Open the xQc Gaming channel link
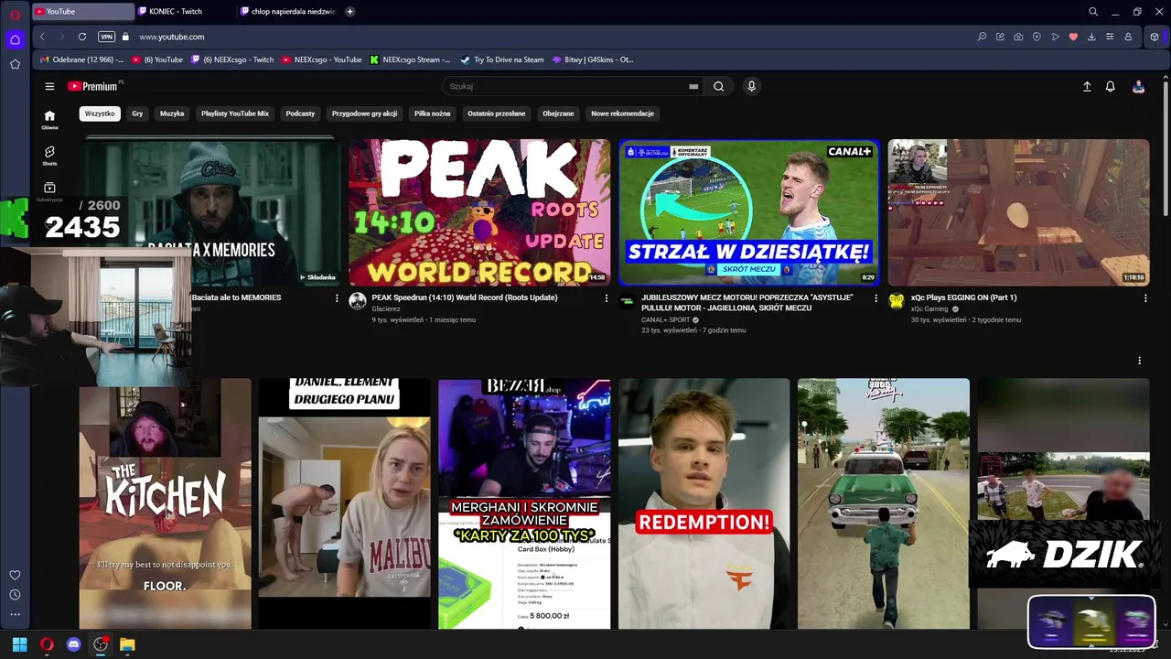The width and height of the screenshot is (1171, 659). coord(929,309)
